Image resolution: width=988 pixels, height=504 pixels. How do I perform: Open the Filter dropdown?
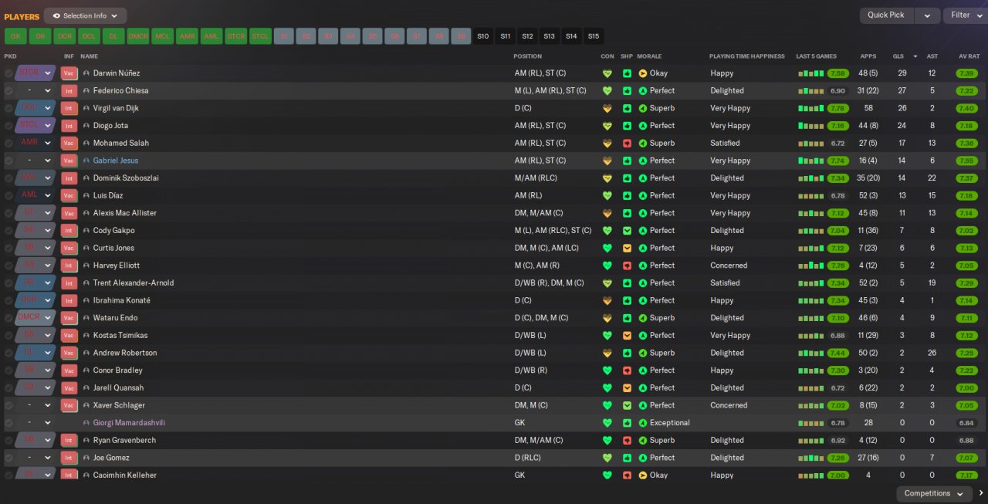[965, 15]
